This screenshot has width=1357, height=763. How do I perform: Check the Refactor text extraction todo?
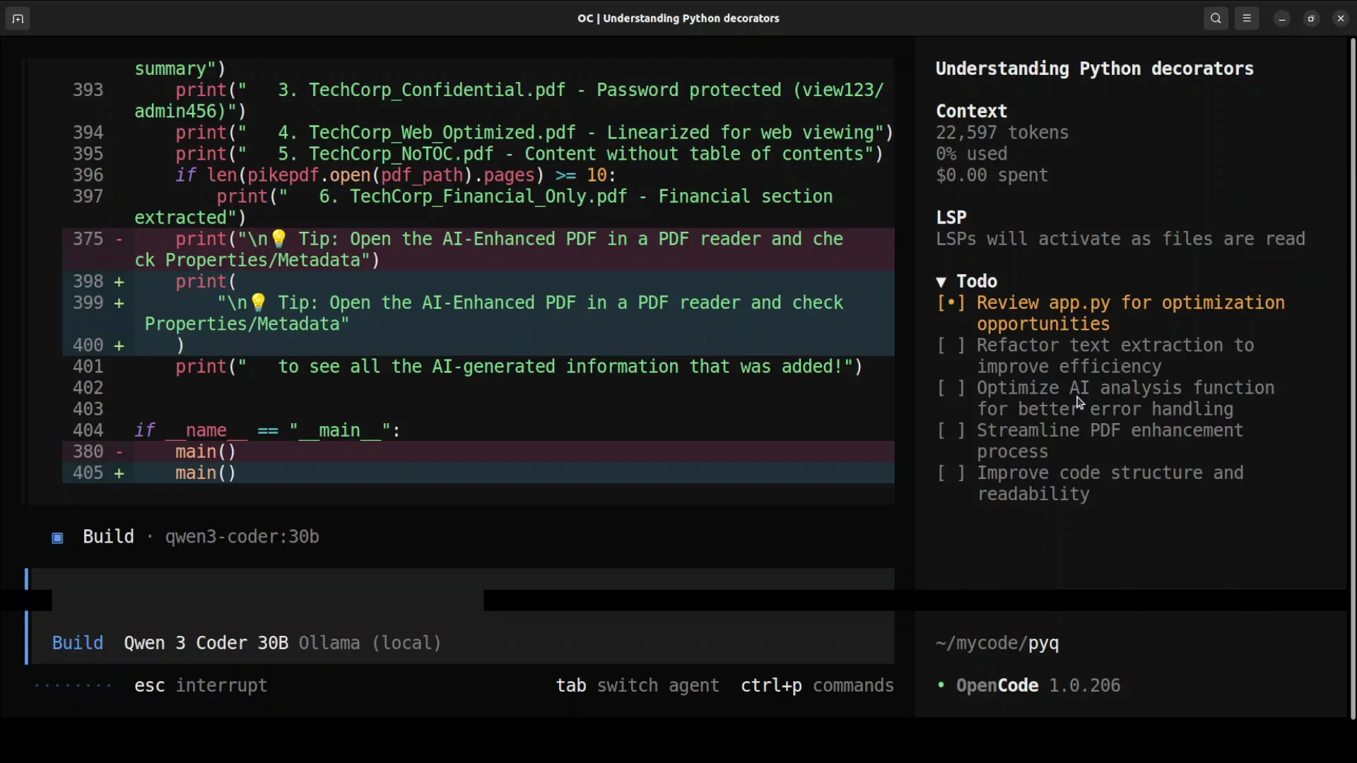[x=951, y=345]
